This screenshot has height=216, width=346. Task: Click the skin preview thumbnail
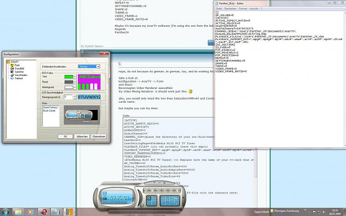82,115
